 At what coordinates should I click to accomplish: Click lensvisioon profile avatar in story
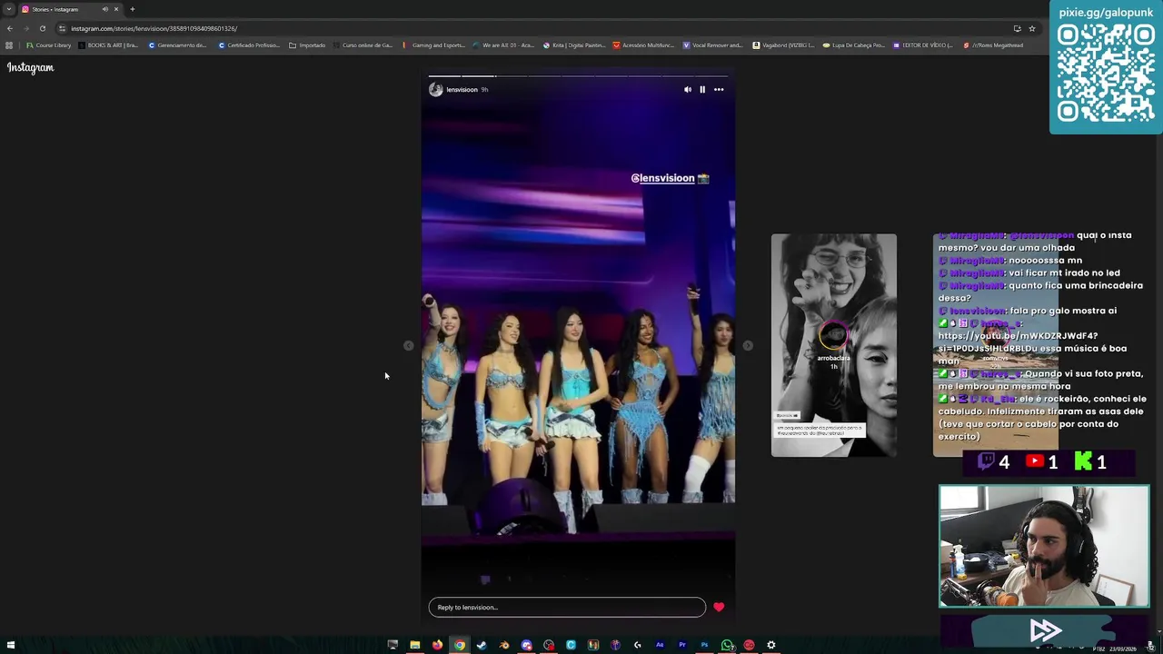click(435, 89)
